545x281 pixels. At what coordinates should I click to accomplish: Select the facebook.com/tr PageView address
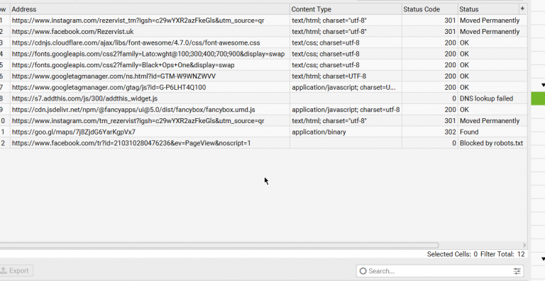point(131,143)
